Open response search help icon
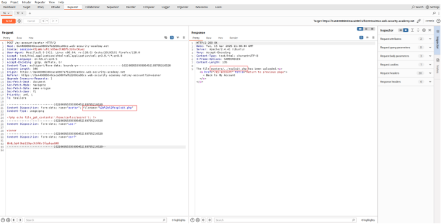Image resolution: width=442 pixels, height=224 pixels. coord(192,220)
